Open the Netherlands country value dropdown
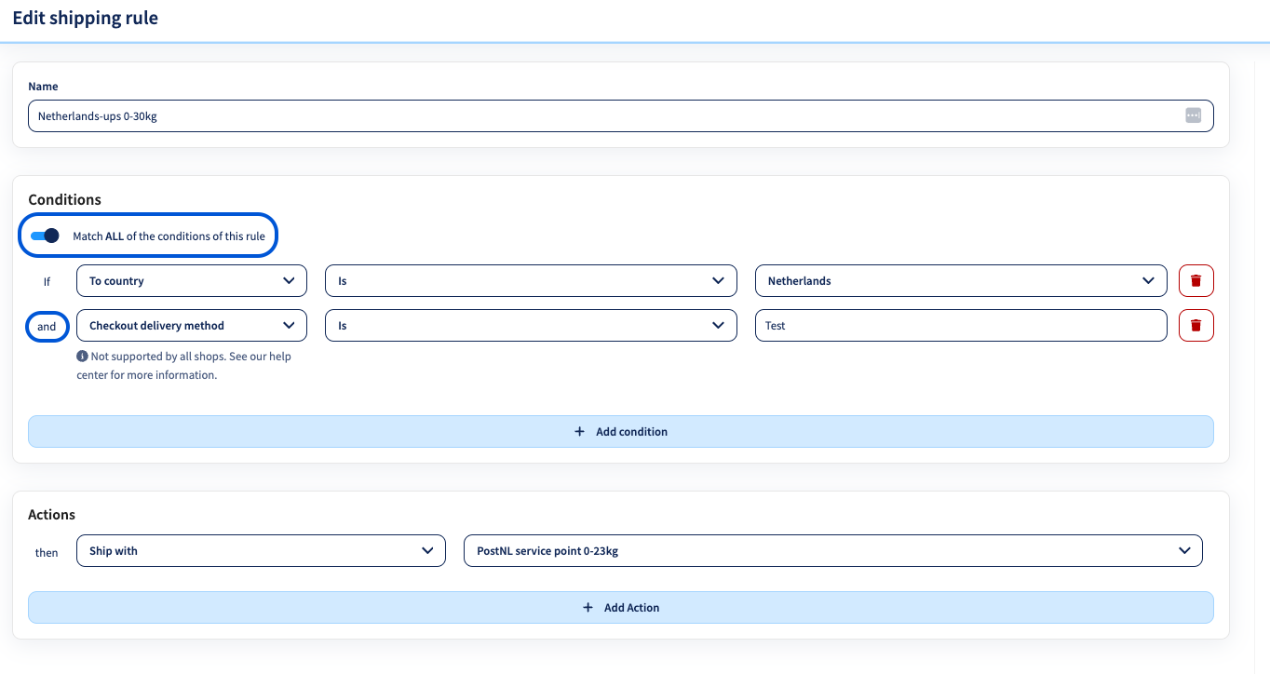 tap(961, 280)
